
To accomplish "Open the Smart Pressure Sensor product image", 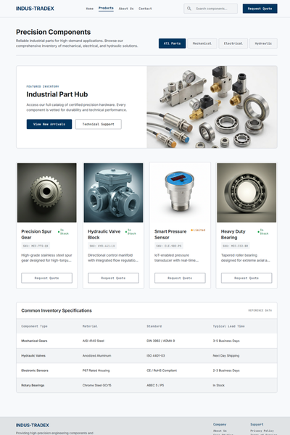I will pos(180,193).
